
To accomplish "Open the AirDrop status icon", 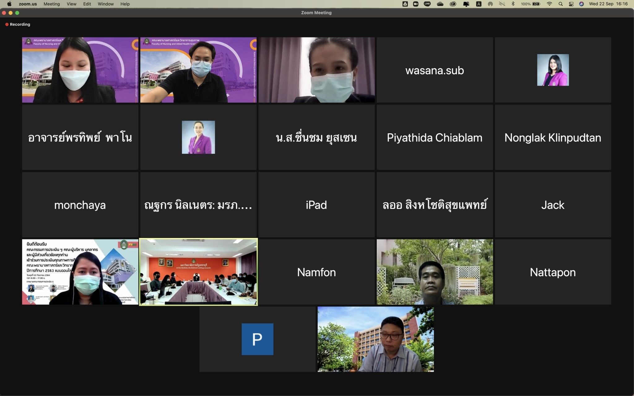I will (490, 4).
